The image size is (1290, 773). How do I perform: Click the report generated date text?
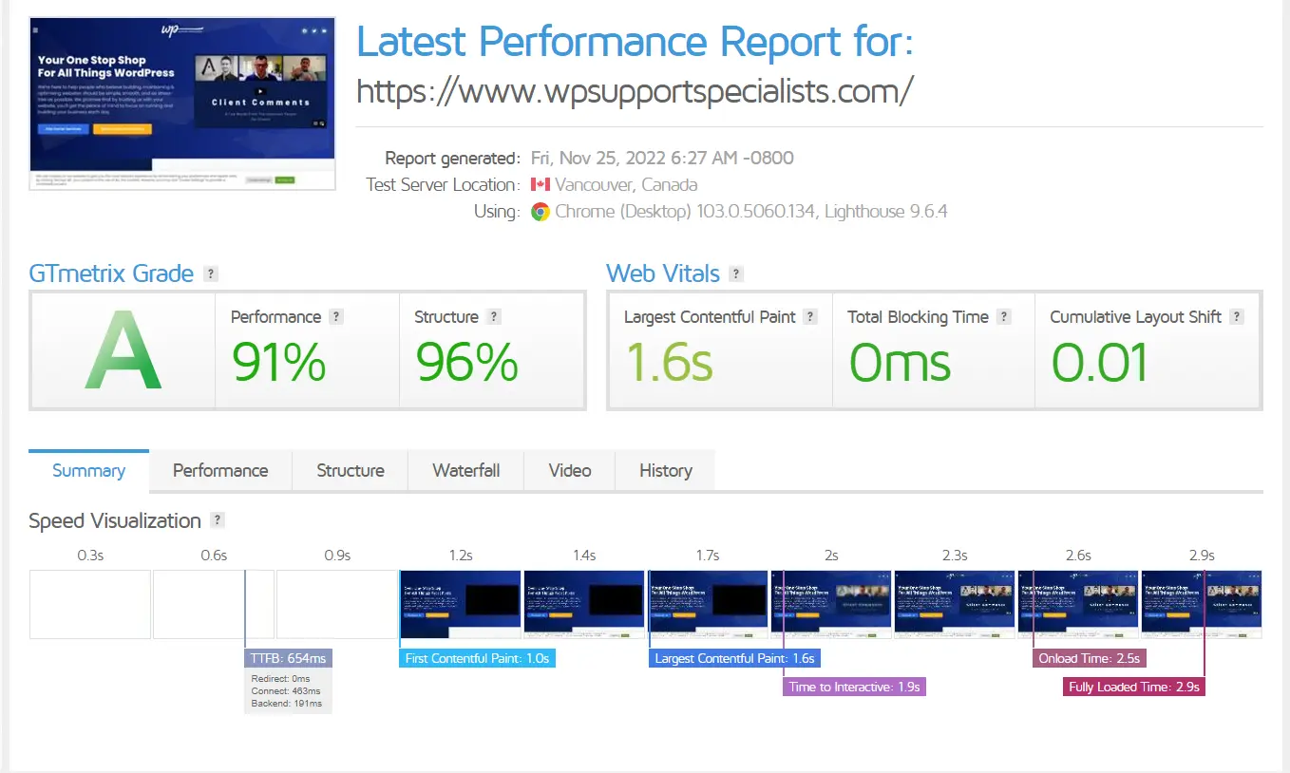tap(662, 158)
